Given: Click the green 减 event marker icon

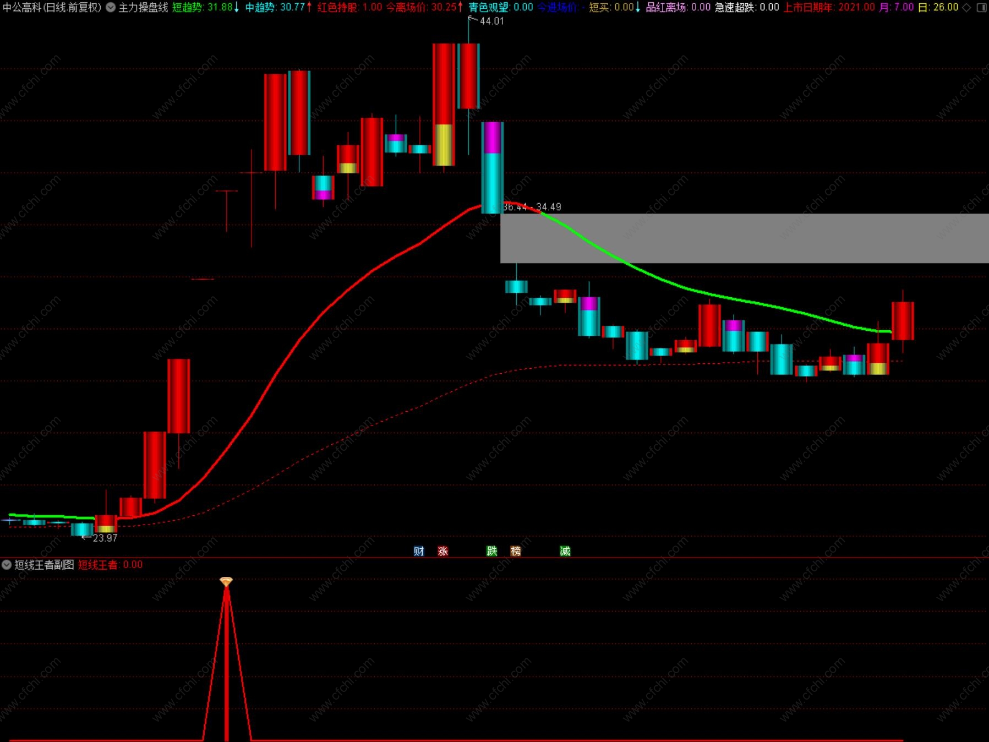Looking at the screenshot, I should click(565, 551).
